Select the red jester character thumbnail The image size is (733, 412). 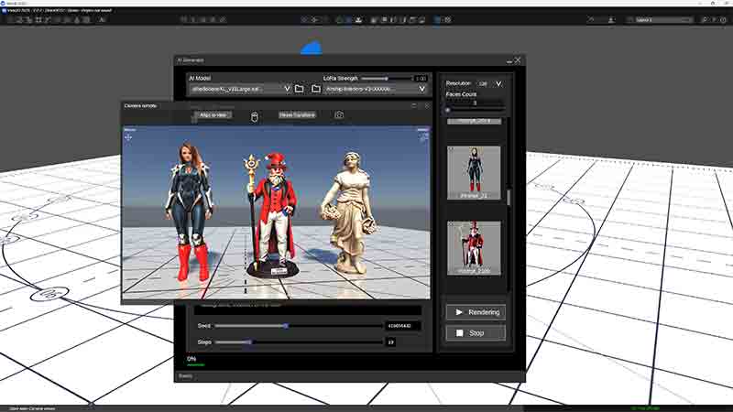pyautogui.click(x=474, y=248)
